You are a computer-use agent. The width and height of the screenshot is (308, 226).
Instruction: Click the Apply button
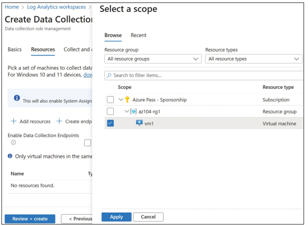tap(117, 217)
